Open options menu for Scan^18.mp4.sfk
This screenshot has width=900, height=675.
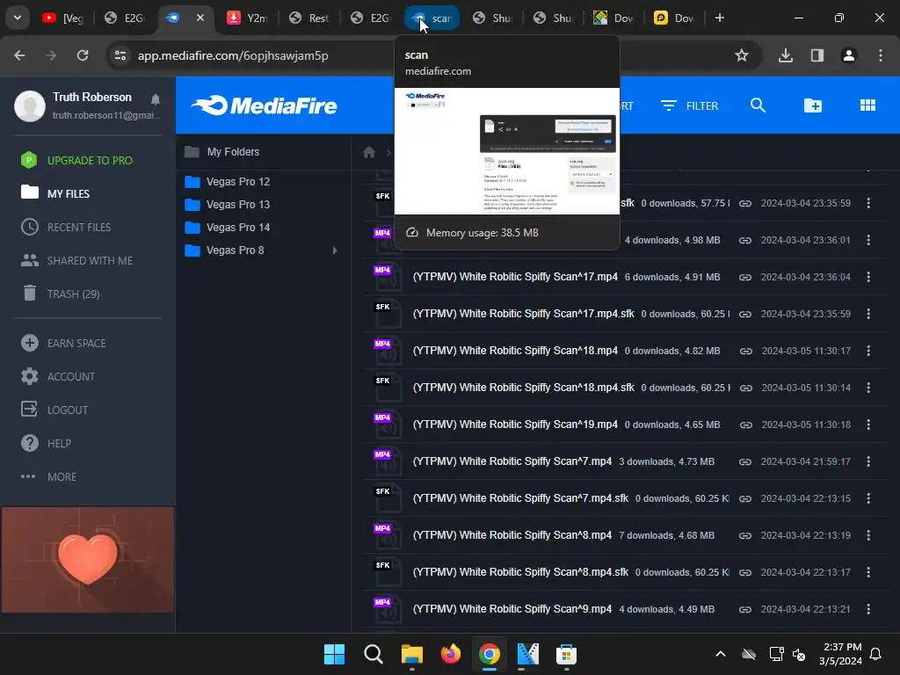click(x=868, y=388)
